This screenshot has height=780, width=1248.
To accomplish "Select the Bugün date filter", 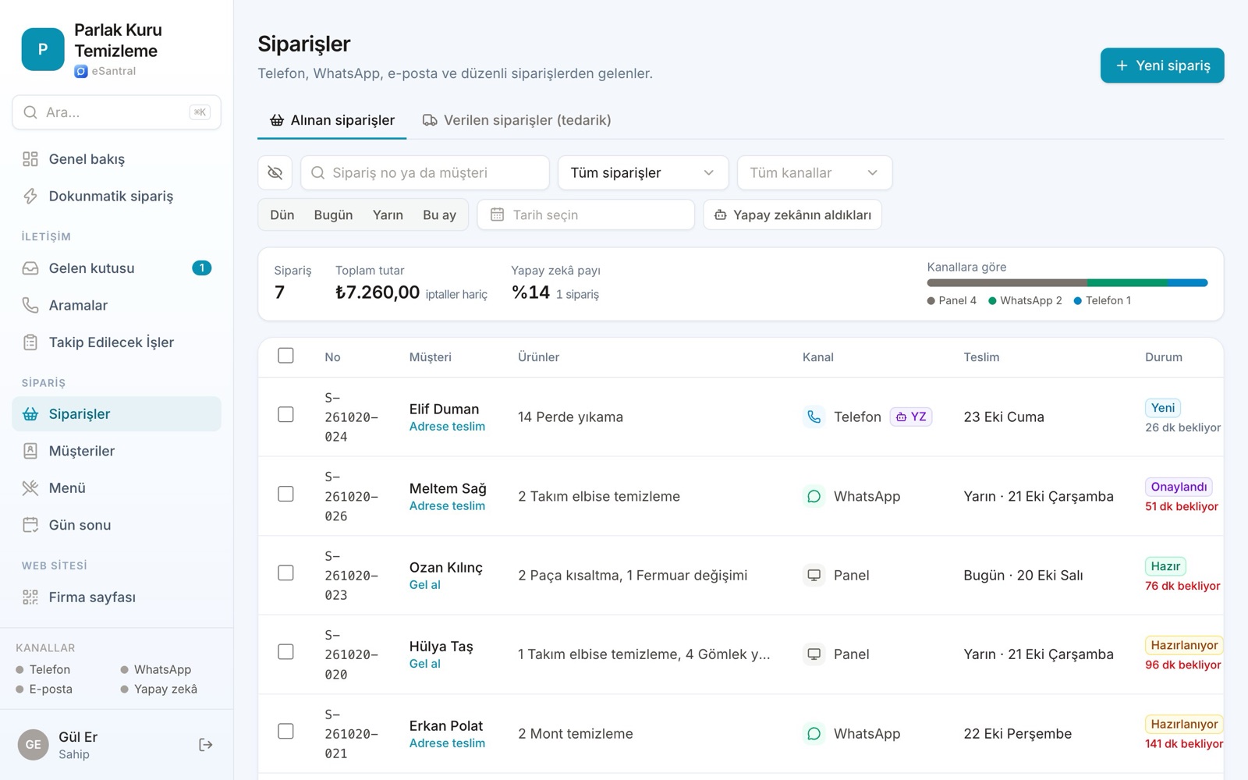I will (333, 214).
